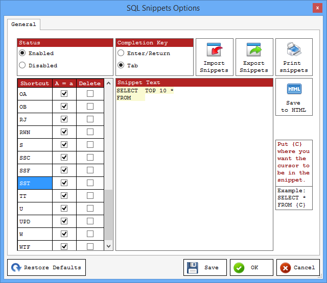Select the RWN shortcut row
Screen dimensions: 327x283
tap(35, 132)
